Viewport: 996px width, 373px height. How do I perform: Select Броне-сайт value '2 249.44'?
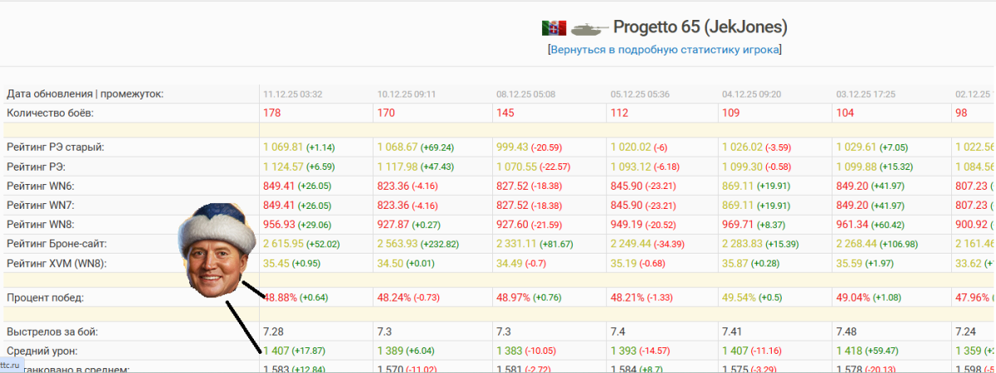click(631, 244)
